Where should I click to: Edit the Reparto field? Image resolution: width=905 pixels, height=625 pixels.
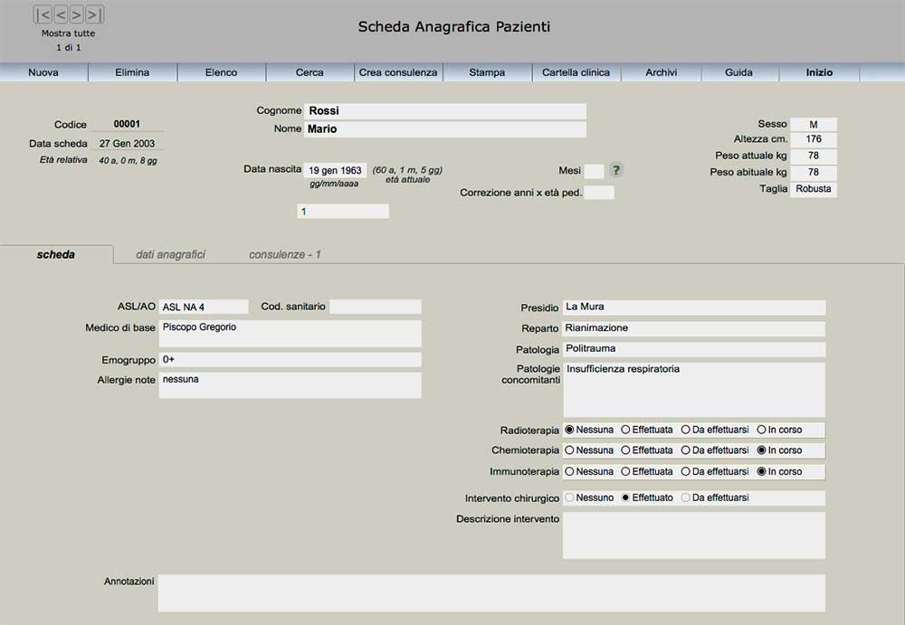694,328
